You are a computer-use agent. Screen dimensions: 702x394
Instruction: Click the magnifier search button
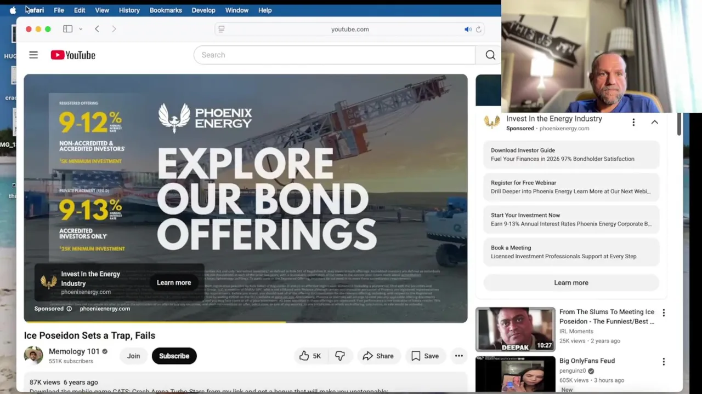pyautogui.click(x=490, y=55)
